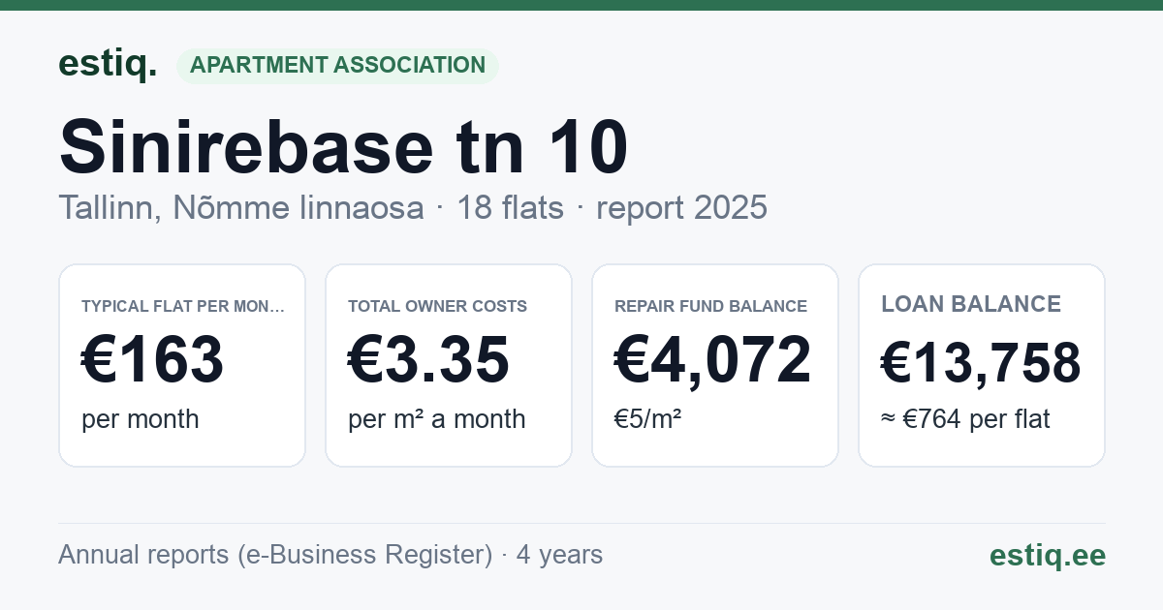Click the TOTAL OWNER COSTS label

click(x=438, y=306)
